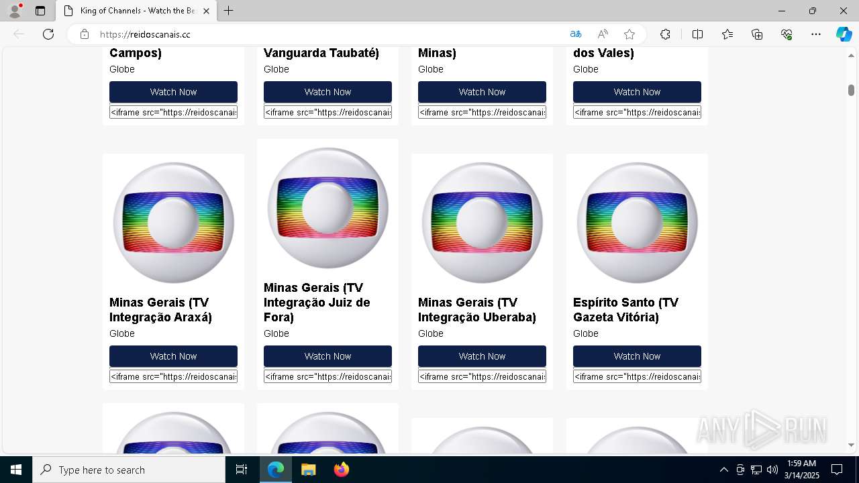Open Minas Gerais (TV Integração Araxá) title
Screen dimensions: 859x483
(160, 310)
